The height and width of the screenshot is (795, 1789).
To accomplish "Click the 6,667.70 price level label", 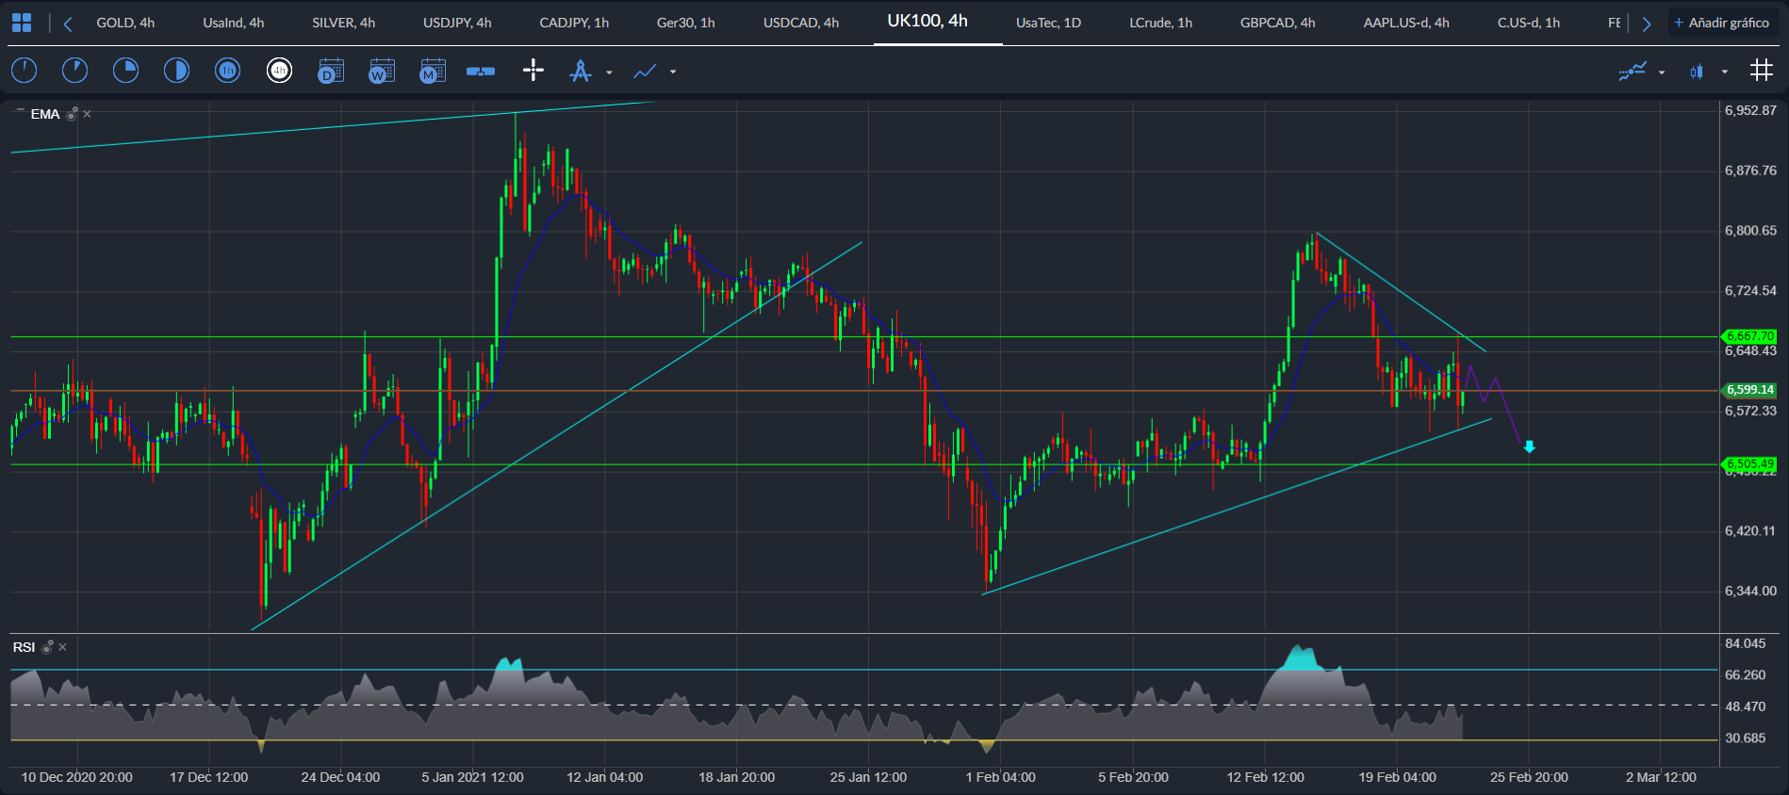I will point(1749,336).
